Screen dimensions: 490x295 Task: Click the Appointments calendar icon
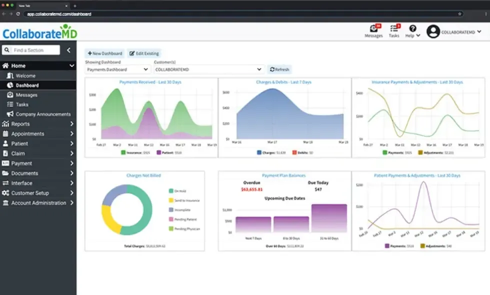tap(5, 134)
